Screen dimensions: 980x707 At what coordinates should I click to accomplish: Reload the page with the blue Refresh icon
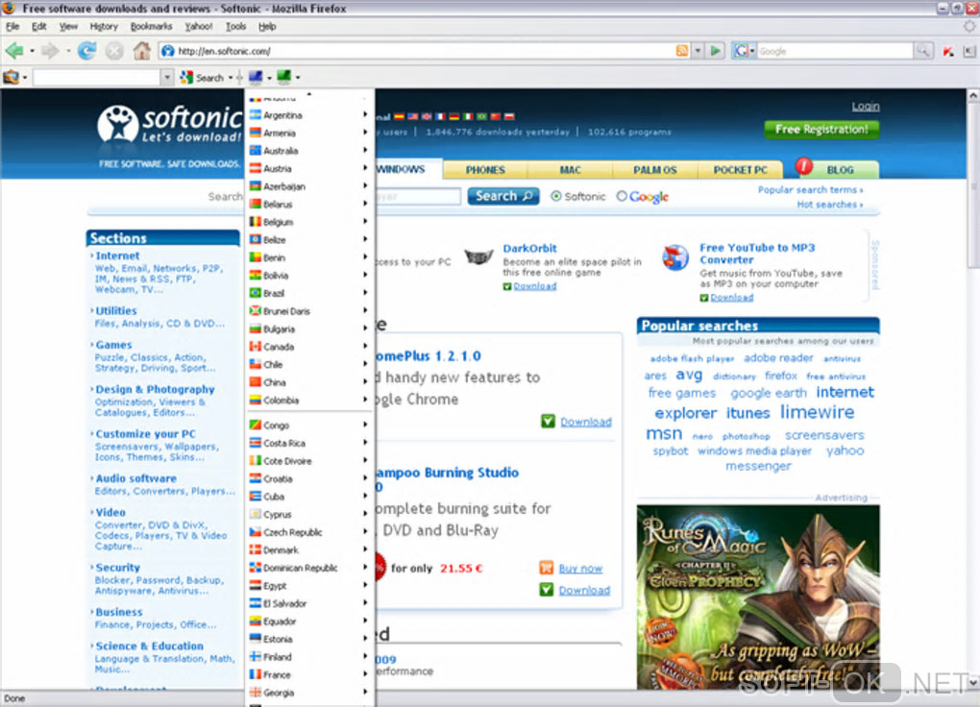click(x=86, y=51)
